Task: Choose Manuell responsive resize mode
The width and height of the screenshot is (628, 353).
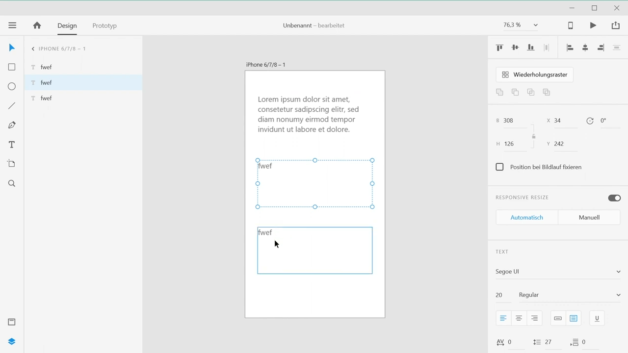Action: point(589,218)
